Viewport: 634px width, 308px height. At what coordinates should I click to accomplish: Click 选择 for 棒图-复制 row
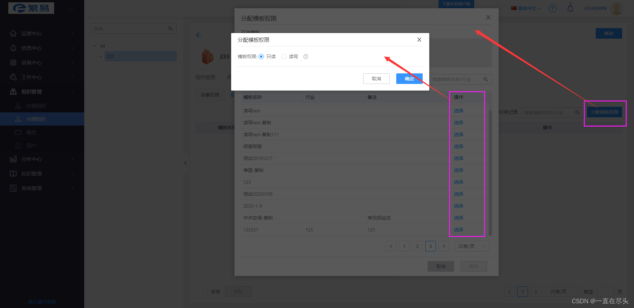tap(458, 170)
